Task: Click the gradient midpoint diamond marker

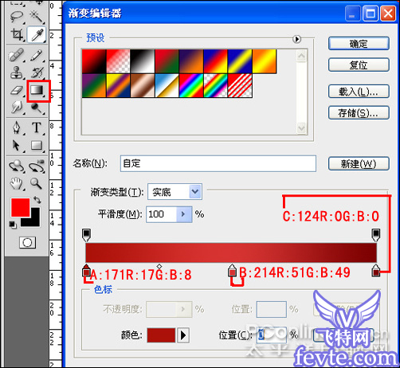Action: (159, 266)
